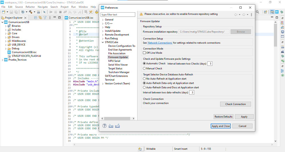
Task: Click the Suspend pause icon
Action: click(x=56, y=12)
